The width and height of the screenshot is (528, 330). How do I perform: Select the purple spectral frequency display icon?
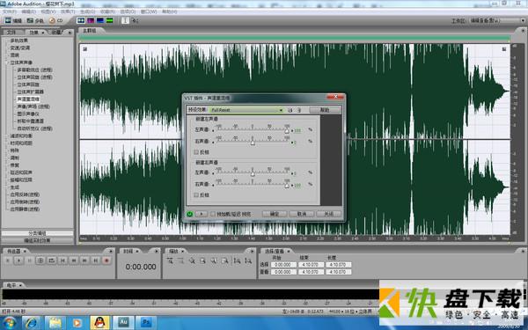pyautogui.click(x=91, y=20)
